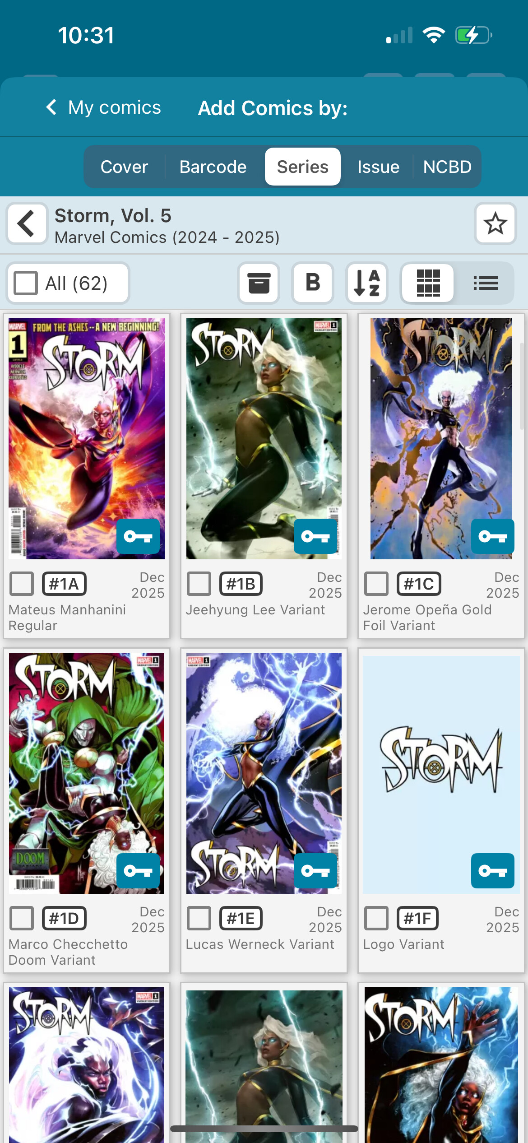Select checkbox for #1F Logo Variant
This screenshot has width=528, height=1143.
376,918
